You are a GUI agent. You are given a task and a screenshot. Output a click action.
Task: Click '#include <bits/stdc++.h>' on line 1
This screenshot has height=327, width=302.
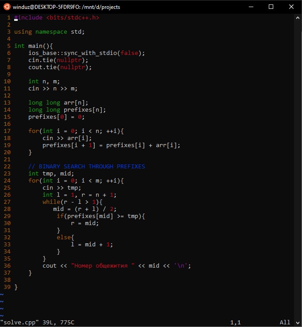click(57, 18)
